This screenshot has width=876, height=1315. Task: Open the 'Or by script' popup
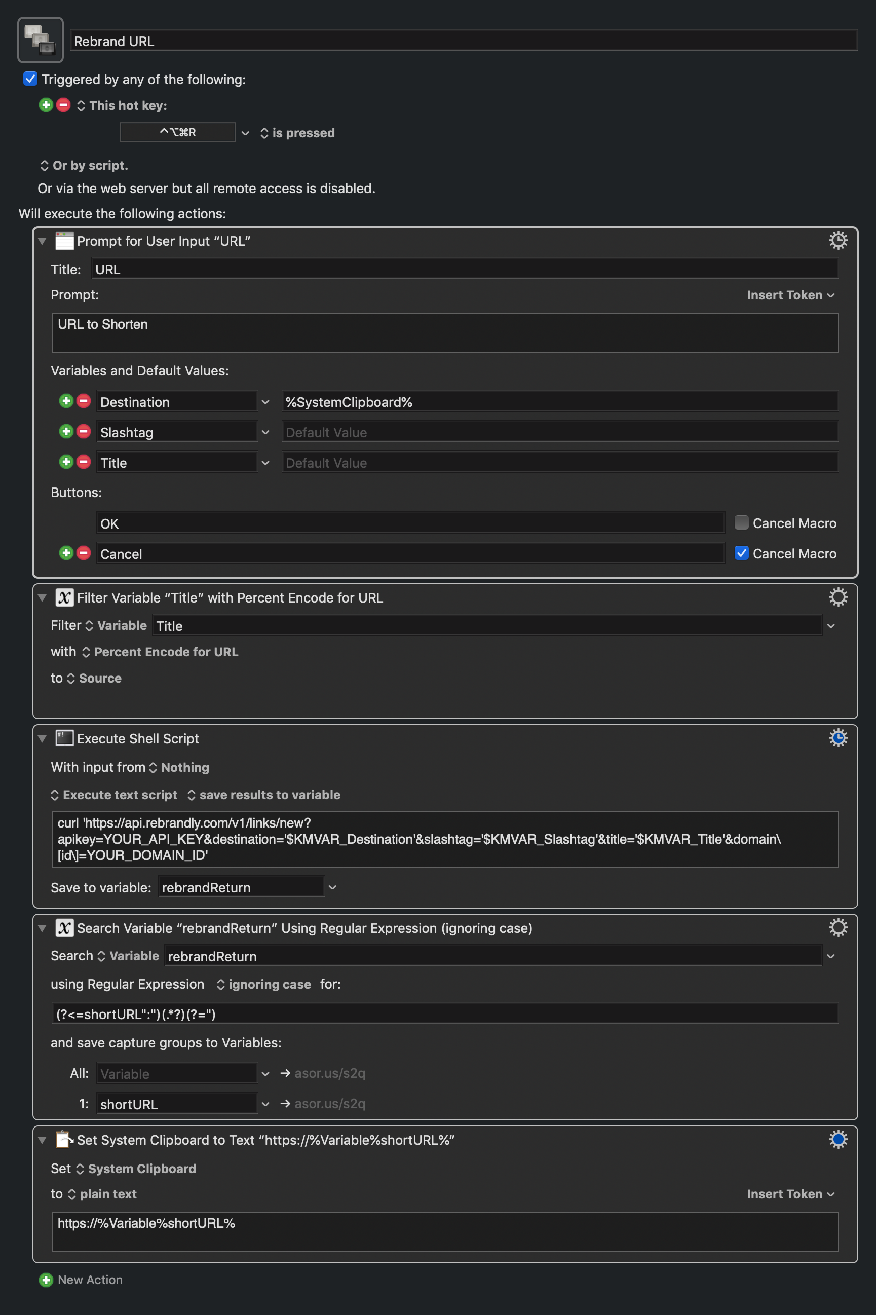tap(84, 165)
